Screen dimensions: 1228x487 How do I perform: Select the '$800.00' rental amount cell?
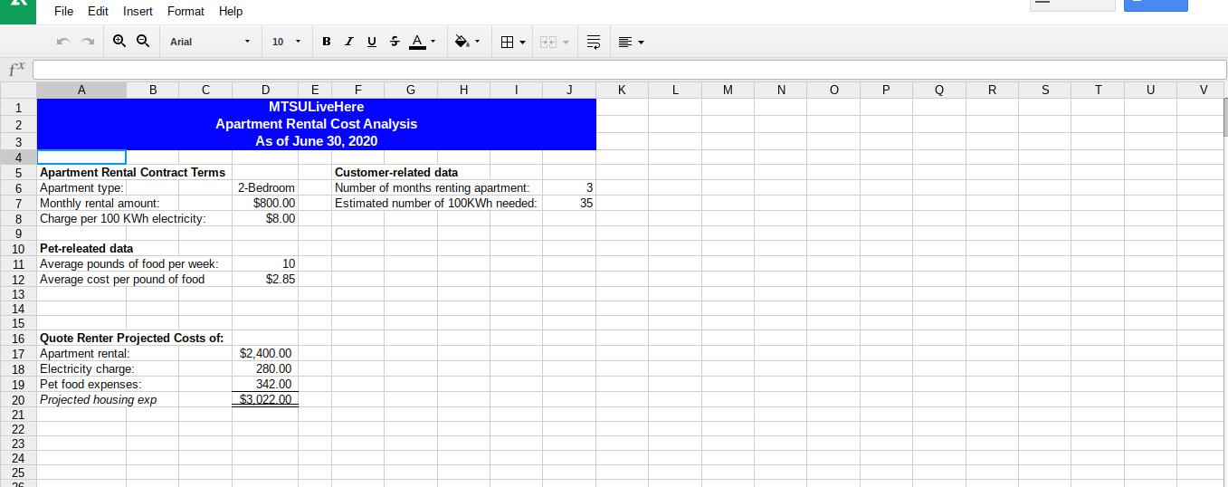pyautogui.click(x=265, y=203)
